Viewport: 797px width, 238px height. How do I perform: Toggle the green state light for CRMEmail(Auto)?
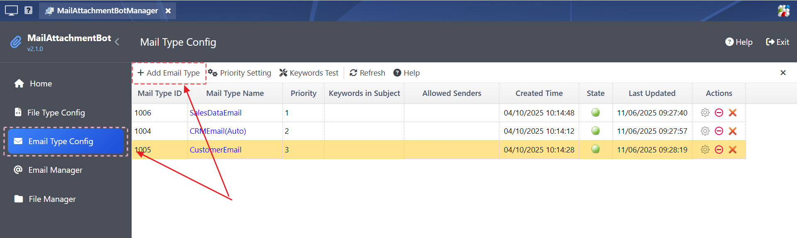(595, 131)
